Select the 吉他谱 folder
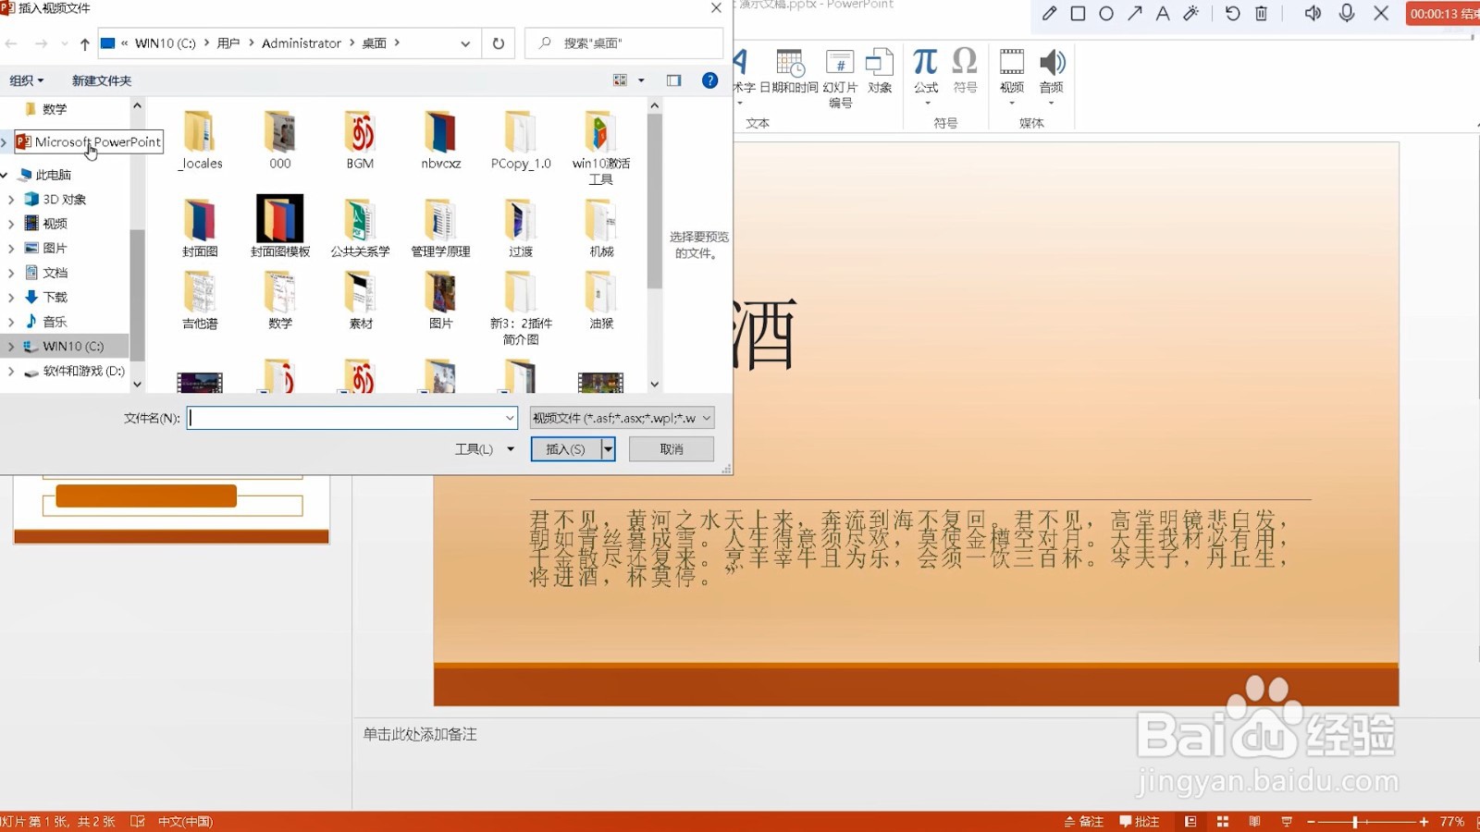1480x832 pixels. pos(200,300)
